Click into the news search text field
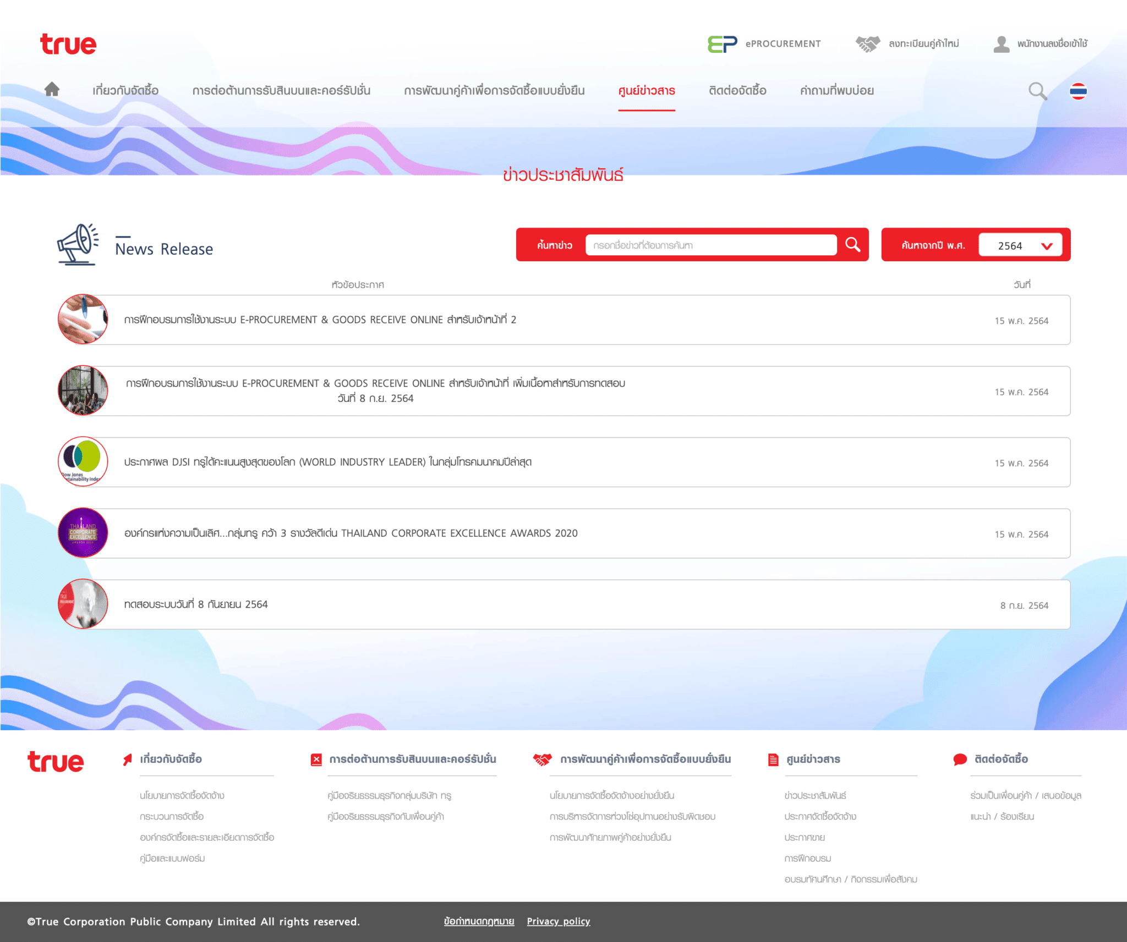1127x942 pixels. [711, 245]
